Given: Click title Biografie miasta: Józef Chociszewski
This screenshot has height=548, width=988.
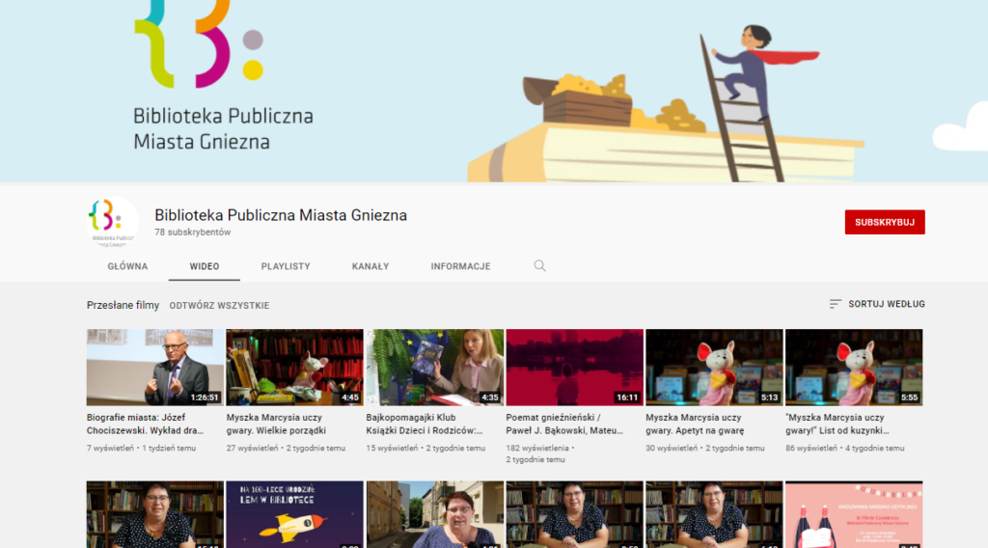Looking at the screenshot, I should pos(145,424).
